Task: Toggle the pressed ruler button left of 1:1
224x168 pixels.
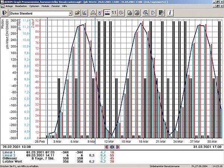Action: tap(106, 13)
